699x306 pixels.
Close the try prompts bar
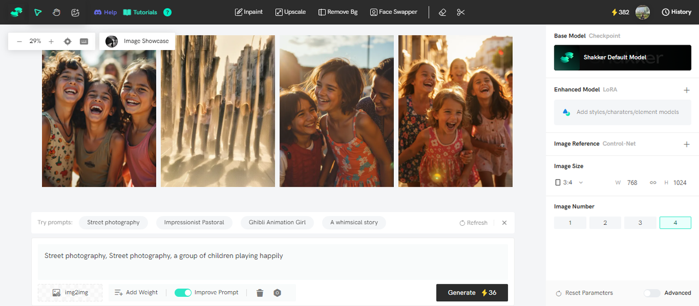[x=504, y=223]
